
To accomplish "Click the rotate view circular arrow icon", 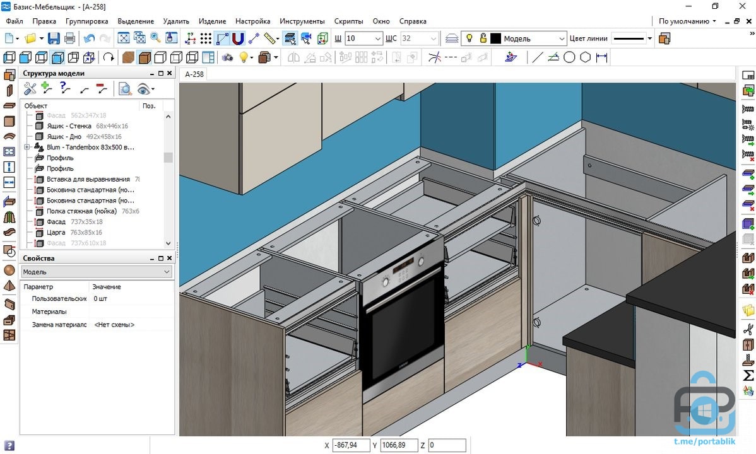I will click(109, 58).
